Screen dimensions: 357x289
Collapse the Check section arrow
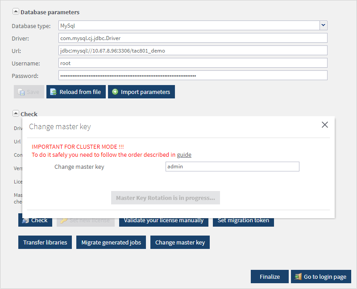pos(16,114)
